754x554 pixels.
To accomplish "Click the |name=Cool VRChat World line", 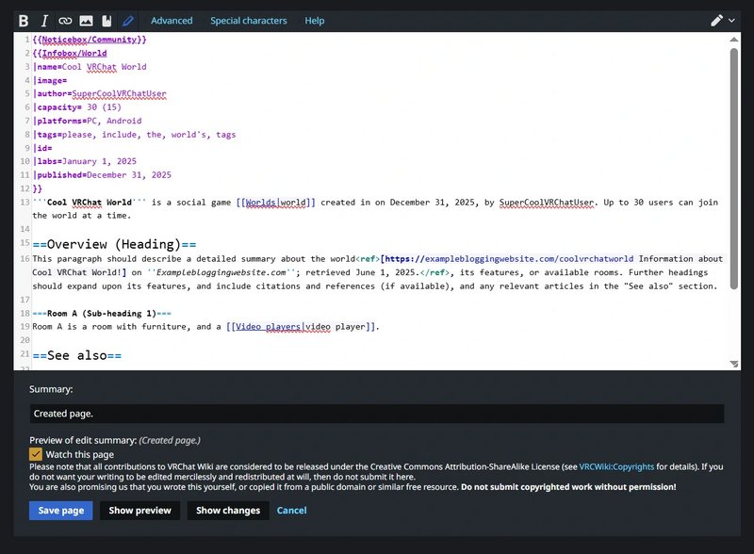I will tap(90, 66).
